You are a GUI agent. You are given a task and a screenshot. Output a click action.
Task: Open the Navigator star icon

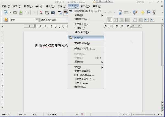pos(142,13)
